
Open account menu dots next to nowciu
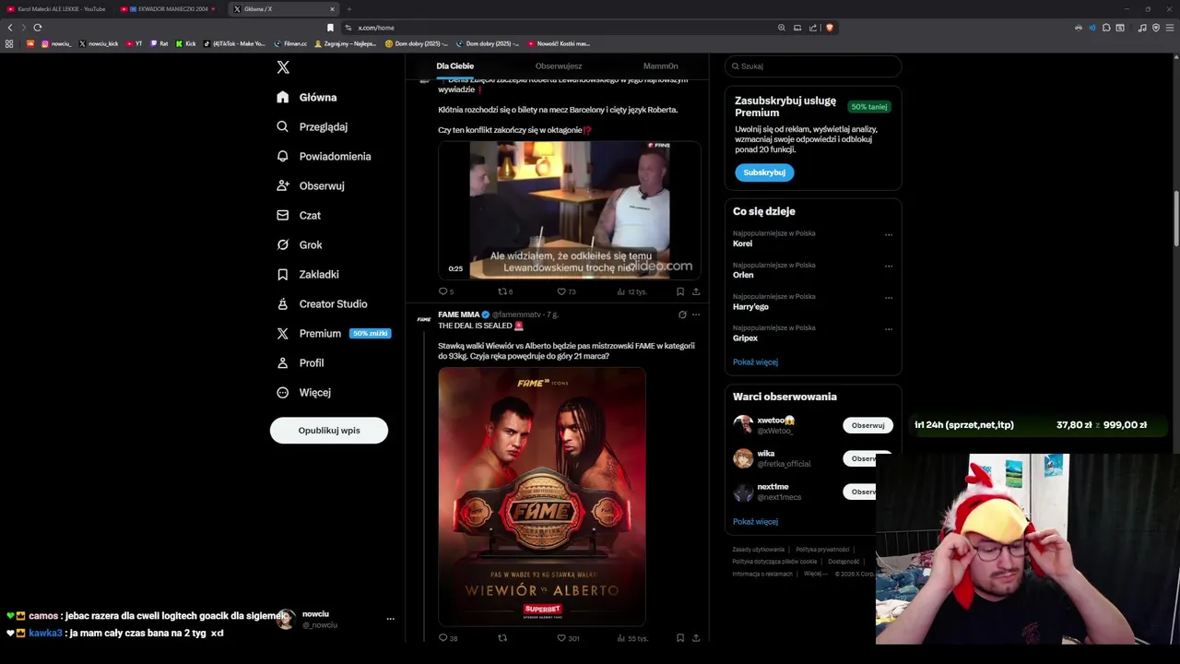coord(390,619)
